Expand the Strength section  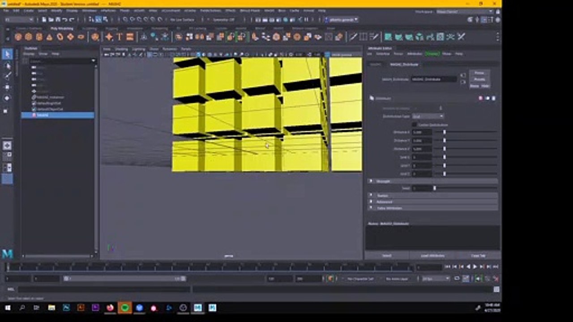433,181
